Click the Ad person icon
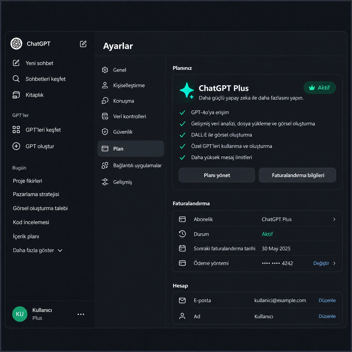The height and width of the screenshot is (352, 352). coord(182,316)
